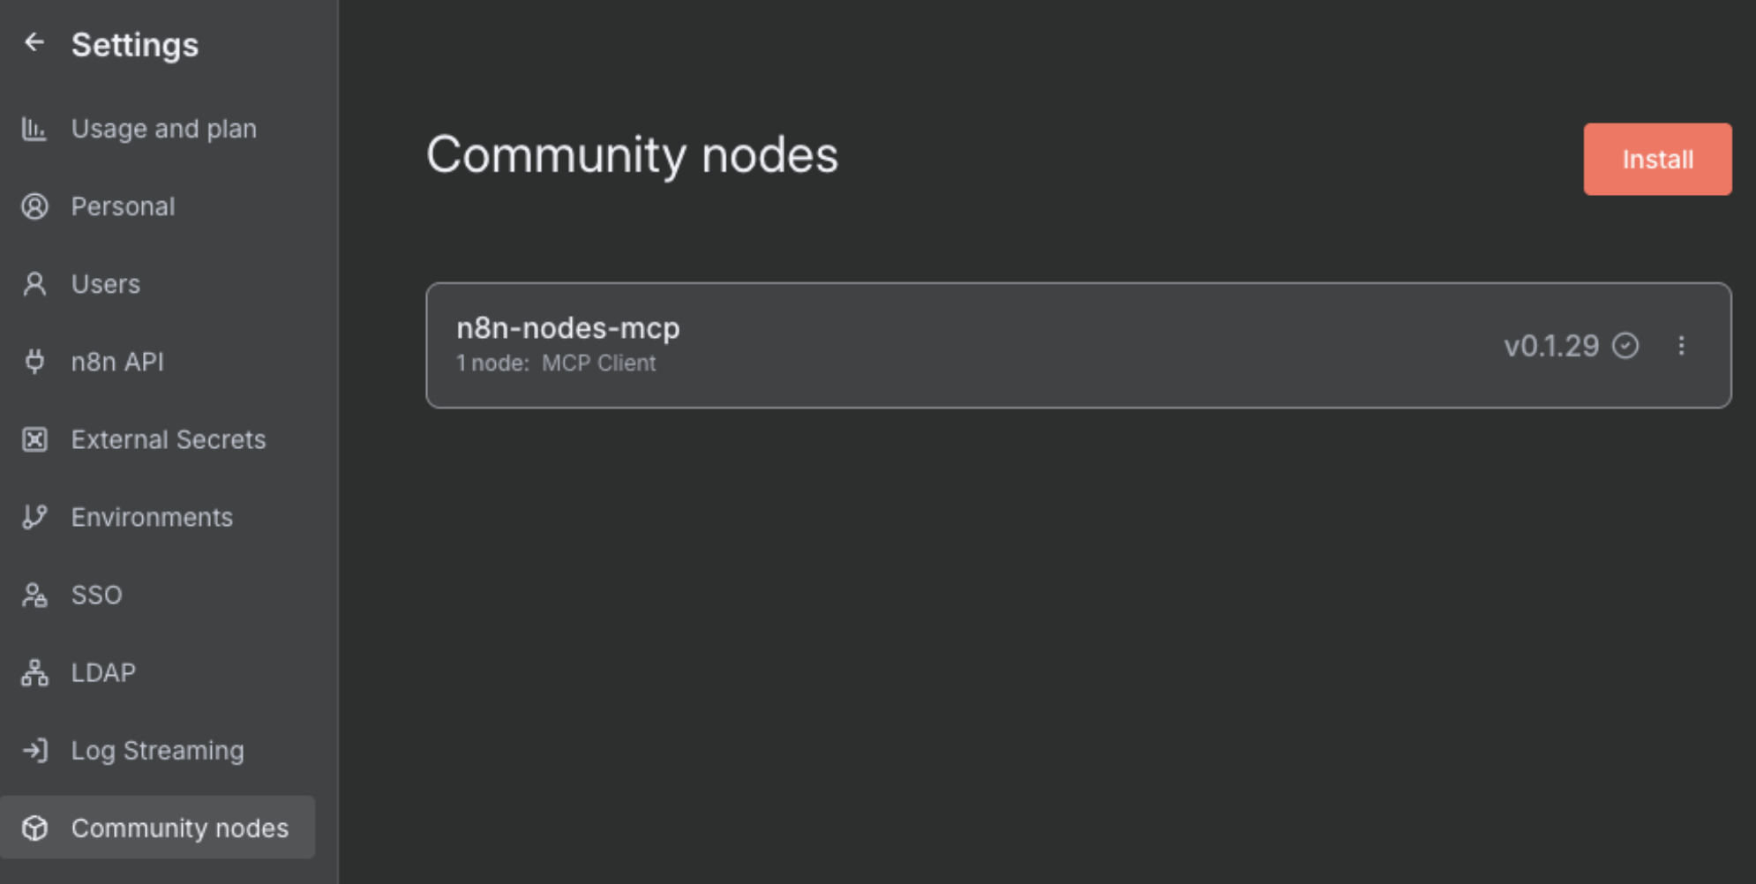Click the Community nodes cube icon
1756x884 pixels.
click(x=34, y=828)
